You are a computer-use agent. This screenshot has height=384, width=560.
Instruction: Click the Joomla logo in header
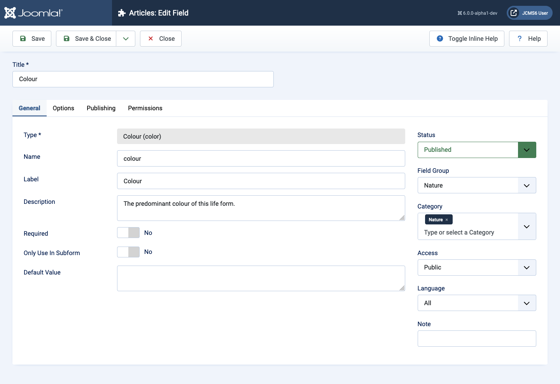pos(33,13)
